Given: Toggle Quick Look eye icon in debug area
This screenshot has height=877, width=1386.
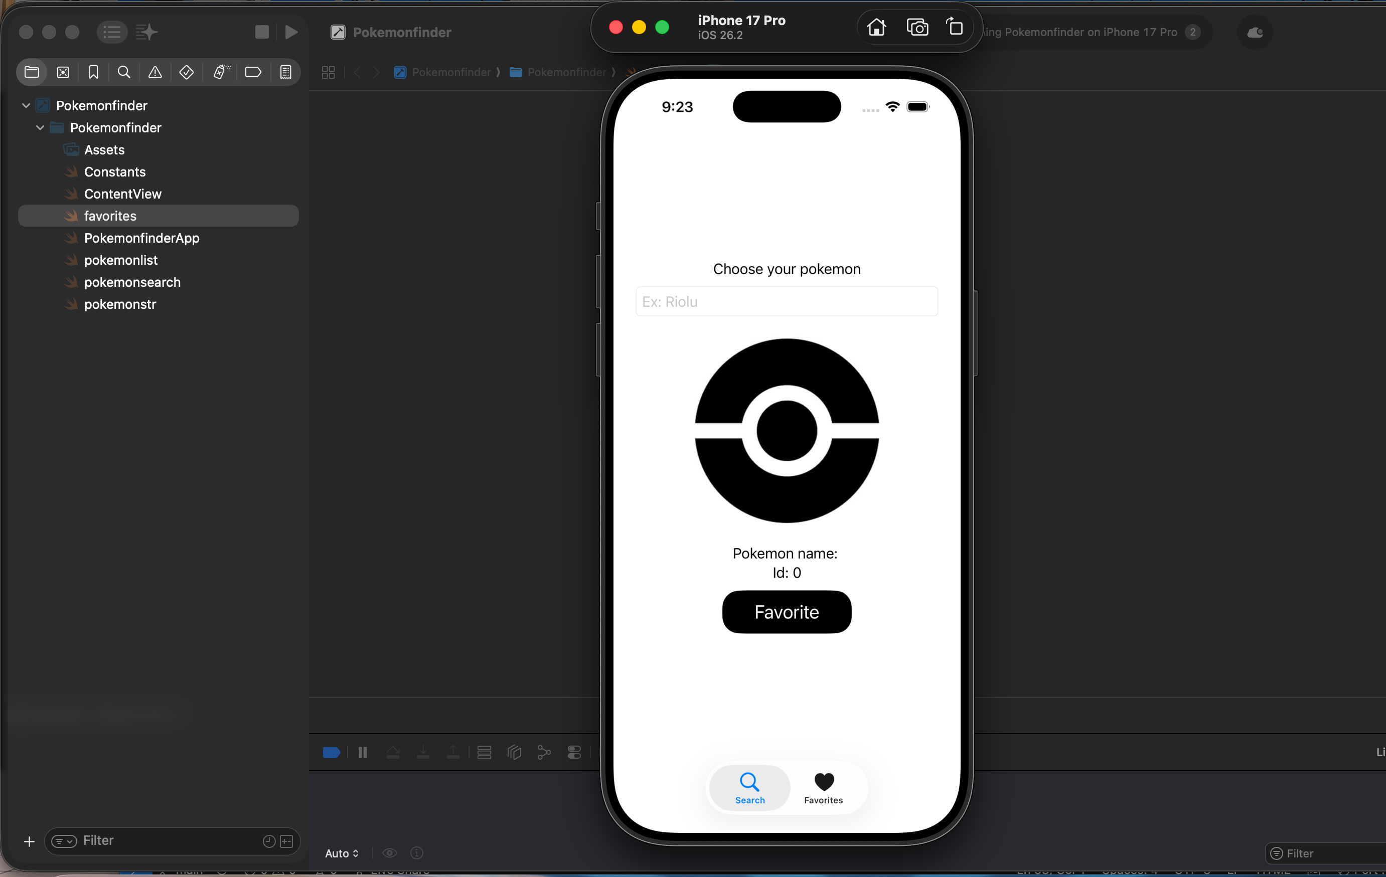Looking at the screenshot, I should (x=390, y=853).
